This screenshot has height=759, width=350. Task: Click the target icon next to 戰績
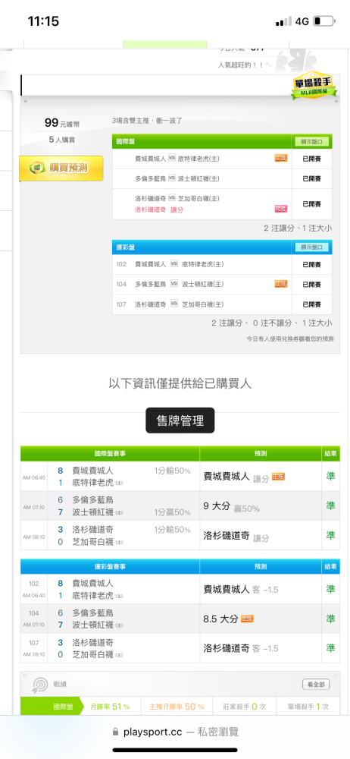click(39, 684)
